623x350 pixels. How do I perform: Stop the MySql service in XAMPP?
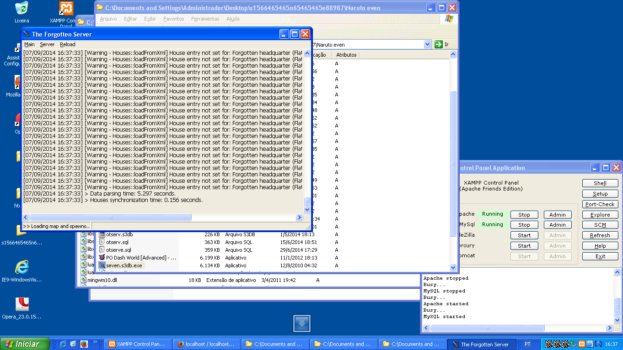524,225
